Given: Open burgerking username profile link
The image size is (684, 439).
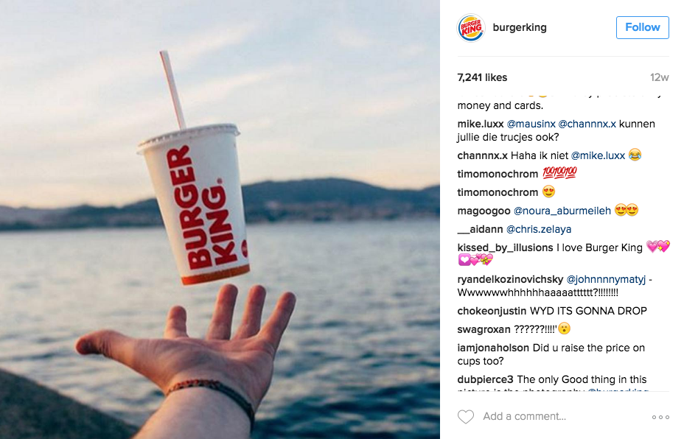Looking at the screenshot, I should [x=520, y=27].
